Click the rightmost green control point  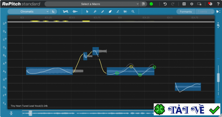(x=154, y=67)
